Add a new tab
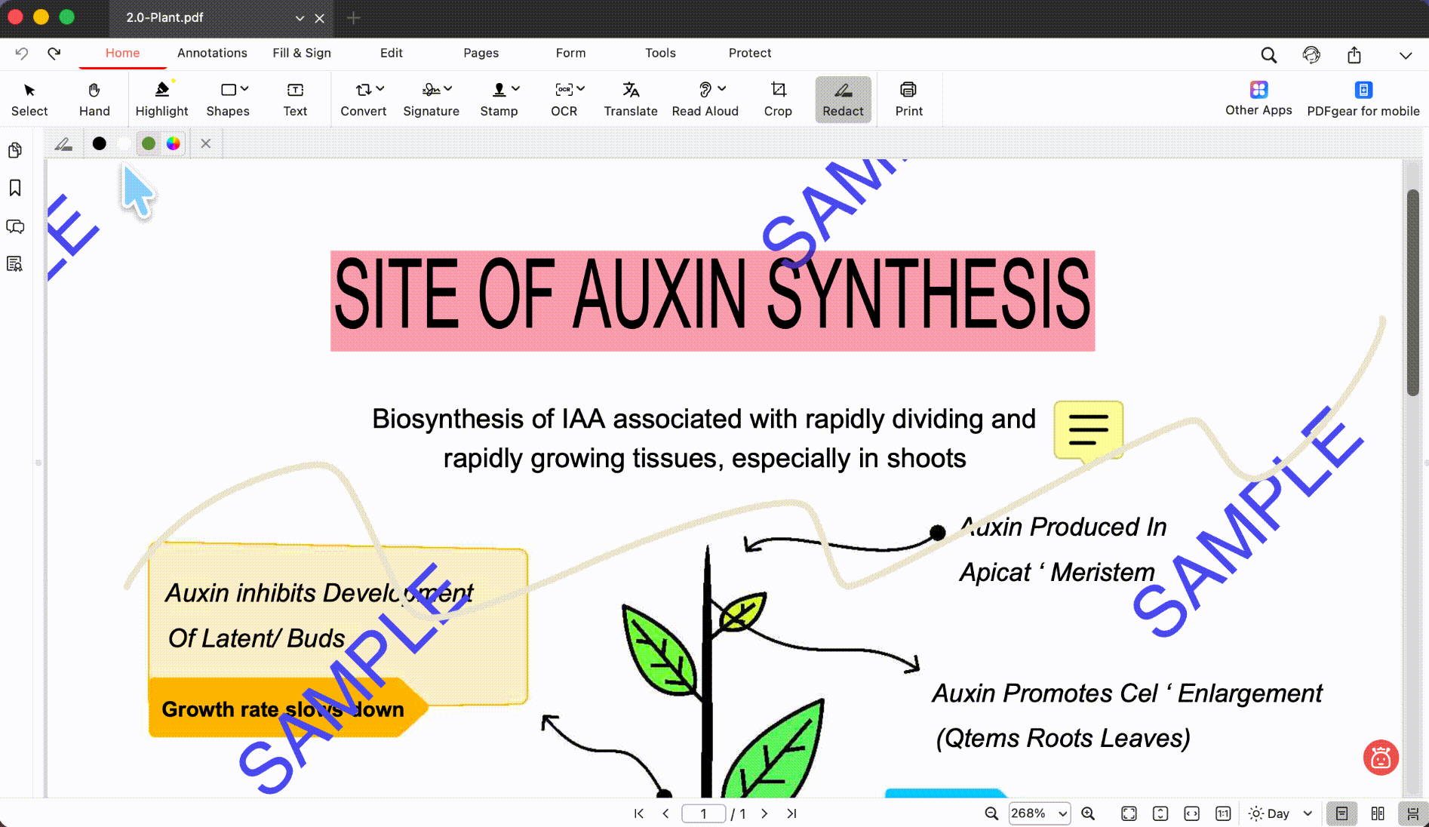Screen dimensions: 1429x827 (353, 17)
